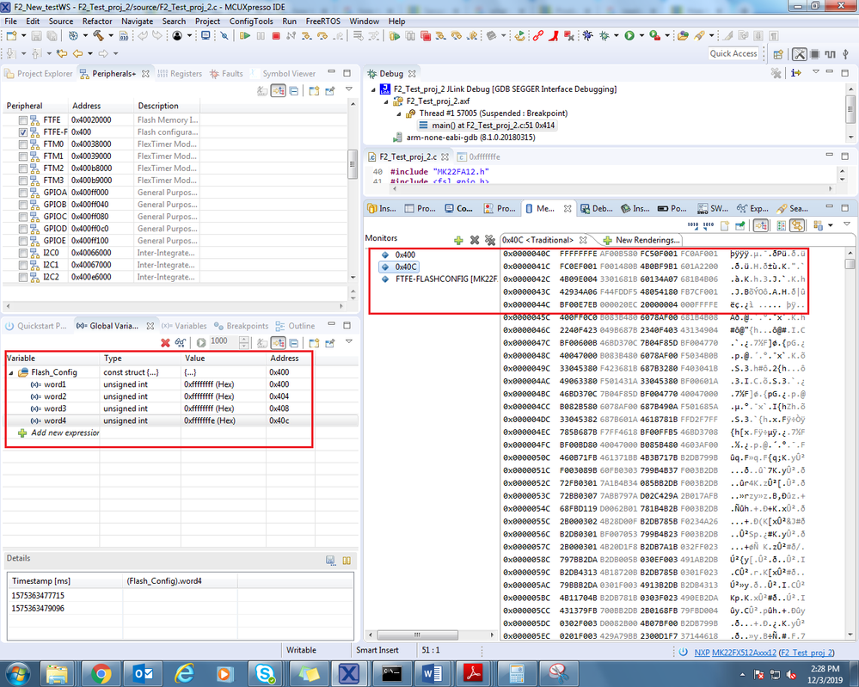Check the GPIOE peripheral checkbox
Screen dimensions: 859x687
pyautogui.click(x=22, y=241)
